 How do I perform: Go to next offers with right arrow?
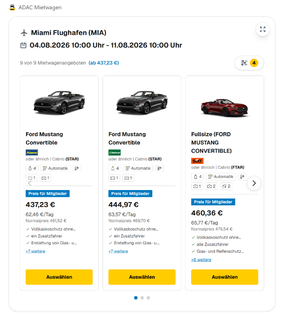254,183
